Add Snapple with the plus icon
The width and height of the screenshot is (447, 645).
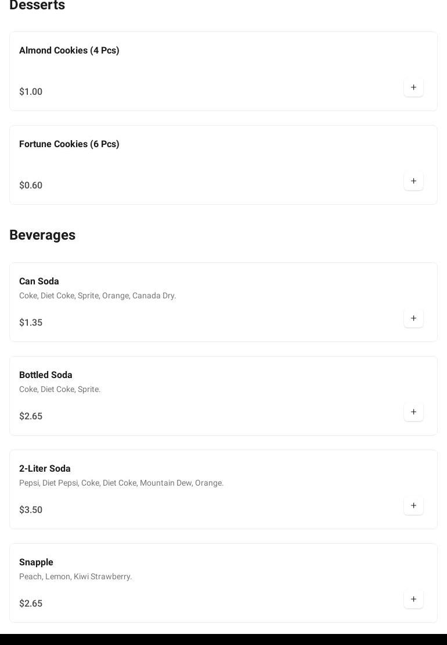click(x=413, y=599)
